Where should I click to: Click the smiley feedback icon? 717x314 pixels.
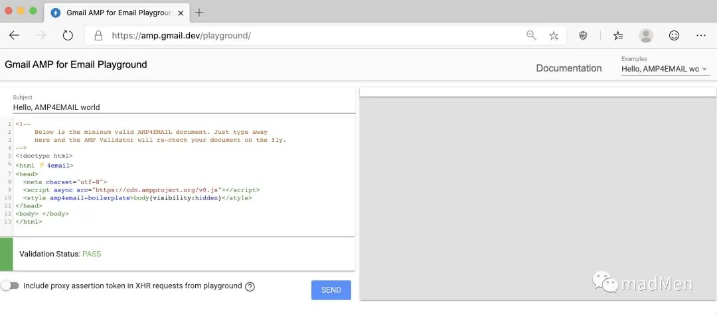point(674,36)
